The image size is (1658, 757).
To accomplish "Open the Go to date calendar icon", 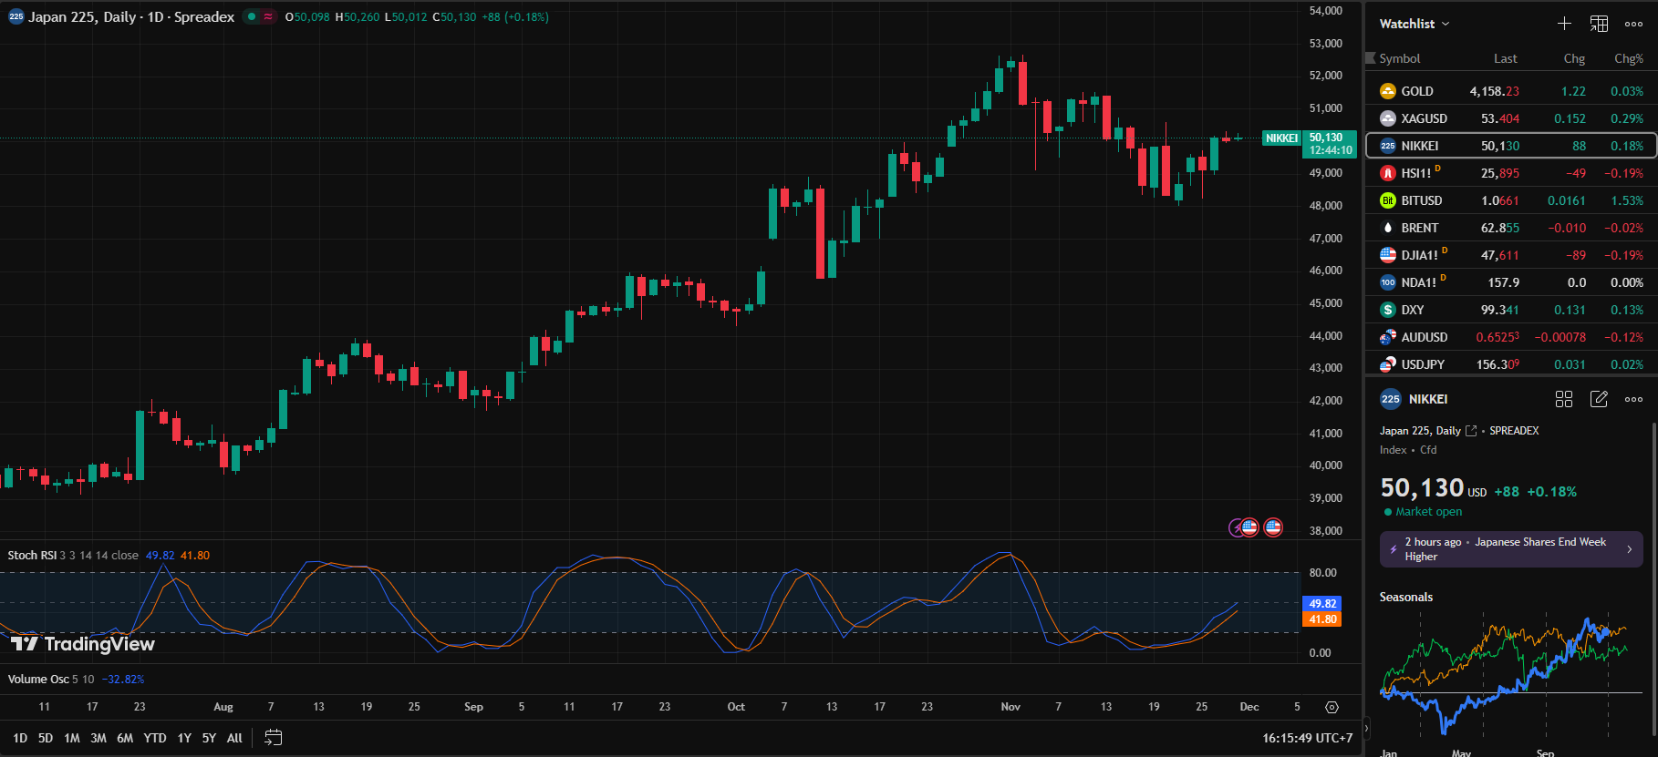I will (273, 738).
